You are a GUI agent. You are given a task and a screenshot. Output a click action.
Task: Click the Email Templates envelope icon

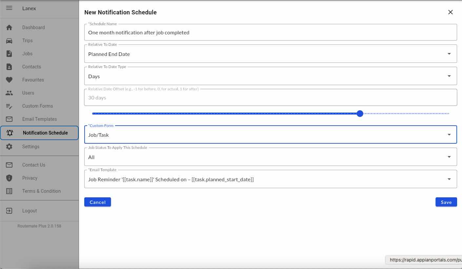(x=9, y=119)
